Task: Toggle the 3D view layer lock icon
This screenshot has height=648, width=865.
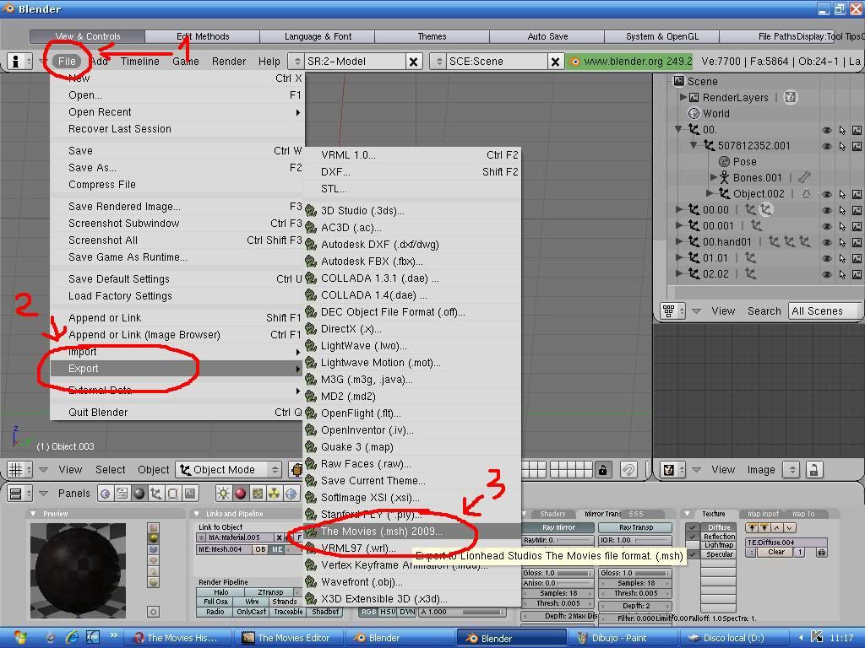Action: click(x=603, y=470)
